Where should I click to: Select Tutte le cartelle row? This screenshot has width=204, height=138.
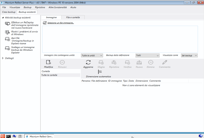point(60,75)
